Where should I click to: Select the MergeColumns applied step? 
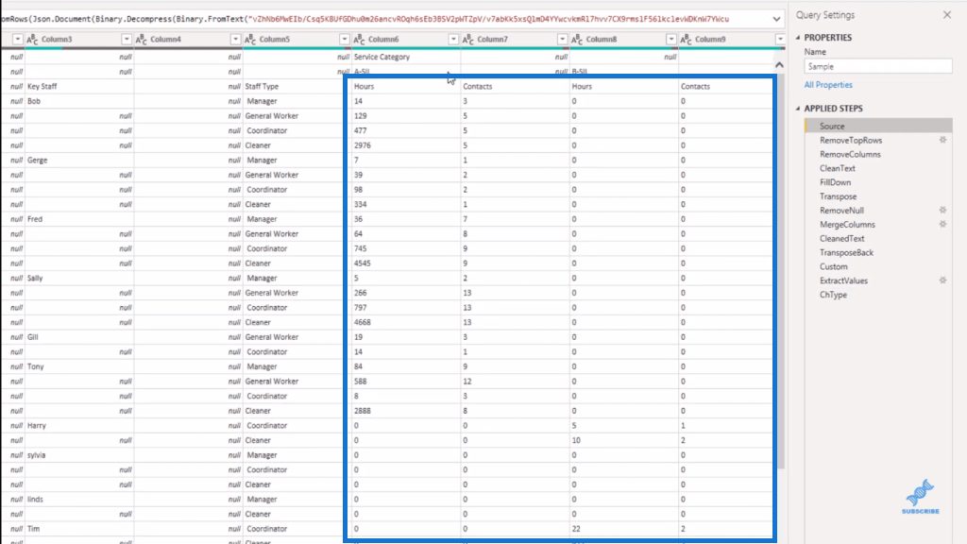point(847,225)
